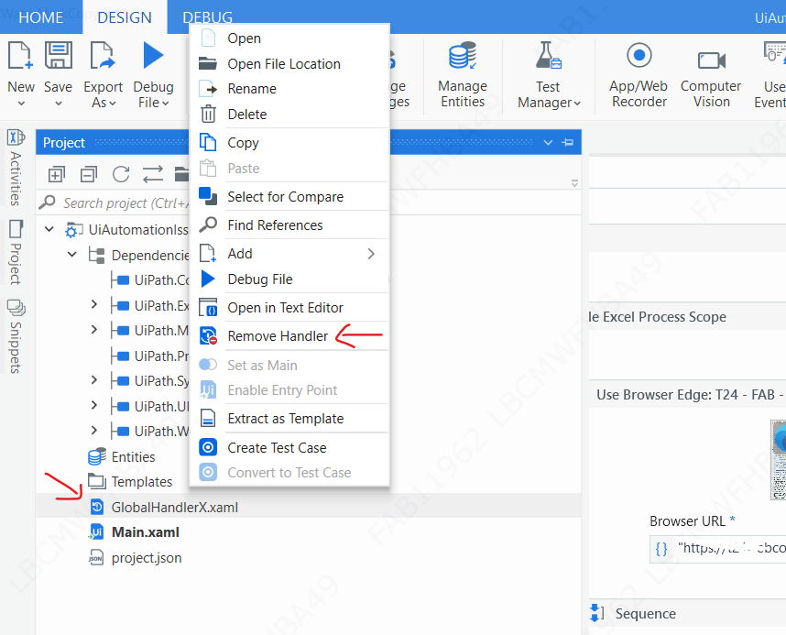Image resolution: width=786 pixels, height=635 pixels.
Task: Open the Save dropdown arrow
Action: click(58, 104)
